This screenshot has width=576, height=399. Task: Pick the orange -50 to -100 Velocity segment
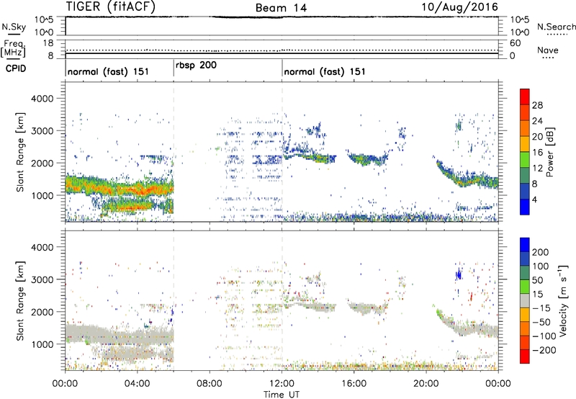[525, 328]
